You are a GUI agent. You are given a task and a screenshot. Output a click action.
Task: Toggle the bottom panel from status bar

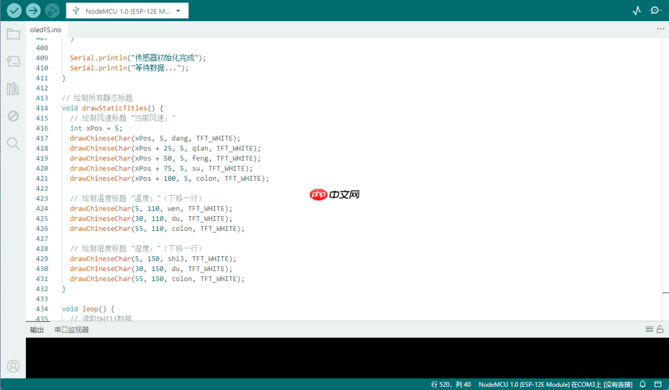[x=658, y=384]
